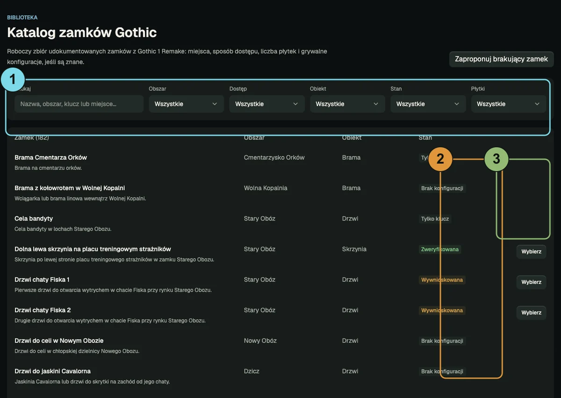Click the Skrzynia object cell
Image resolution: width=561 pixels, height=398 pixels.
354,249
